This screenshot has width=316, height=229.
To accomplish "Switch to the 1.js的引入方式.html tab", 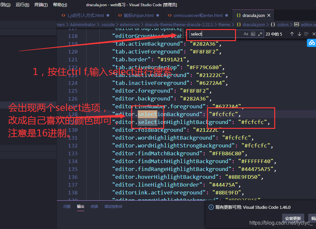I will pos(86,16).
